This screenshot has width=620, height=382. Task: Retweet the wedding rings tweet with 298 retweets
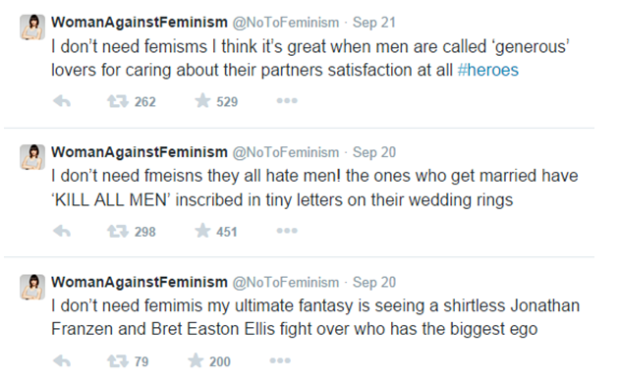(x=118, y=231)
